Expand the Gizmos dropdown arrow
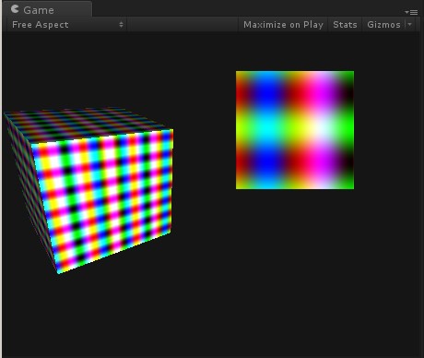The width and height of the screenshot is (424, 358). click(x=409, y=24)
